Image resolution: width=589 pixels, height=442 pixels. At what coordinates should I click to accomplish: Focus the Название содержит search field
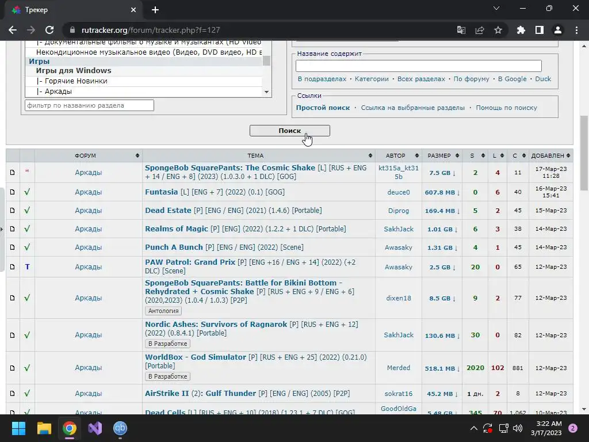click(419, 66)
